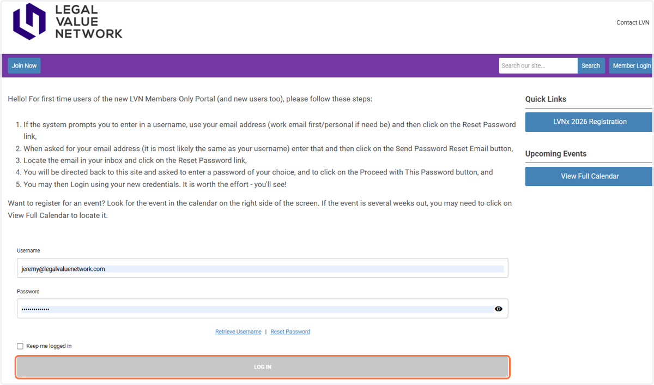
Task: Click the step 'When asked for your email address'
Action: [x=268, y=148]
